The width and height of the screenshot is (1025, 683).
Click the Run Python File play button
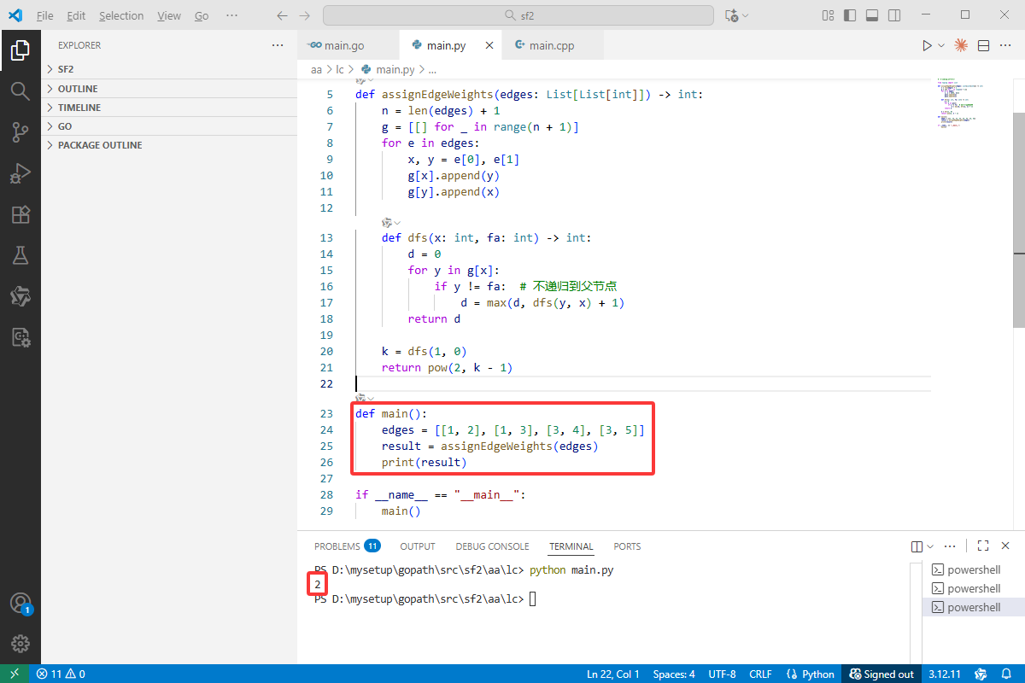click(927, 45)
